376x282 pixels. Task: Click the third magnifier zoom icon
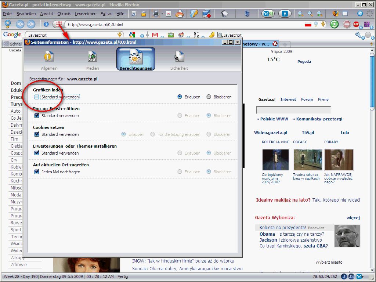point(320,14)
